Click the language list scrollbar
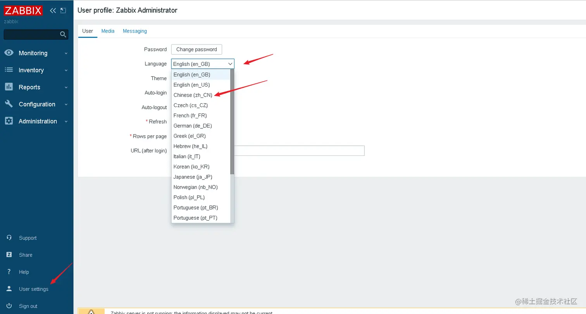This screenshot has width=586, height=314. 232,121
